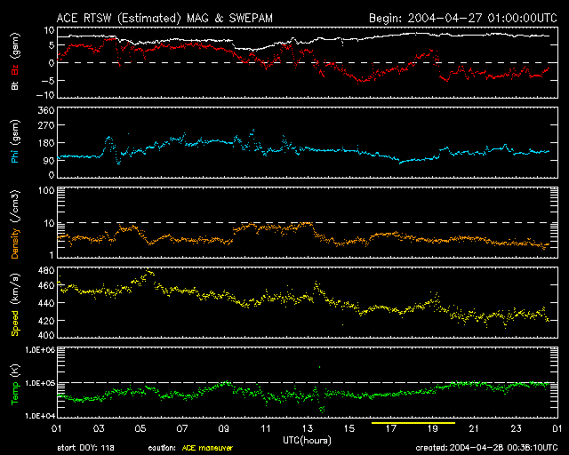This screenshot has height=455, width=569.
Task: Click the 'Density (/cm3)' axis label
Action: (x=15, y=224)
